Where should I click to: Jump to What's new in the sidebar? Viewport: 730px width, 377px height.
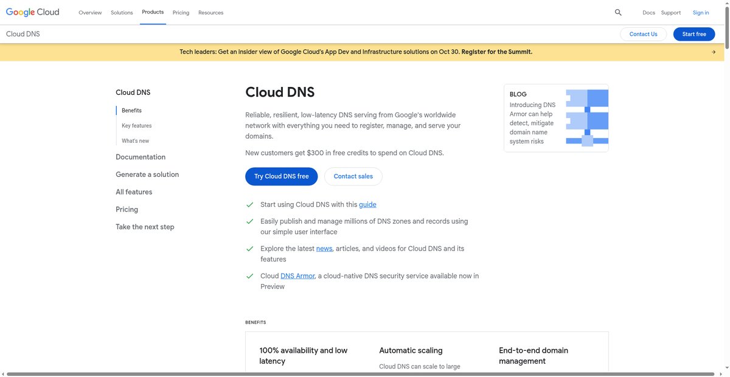click(x=135, y=141)
